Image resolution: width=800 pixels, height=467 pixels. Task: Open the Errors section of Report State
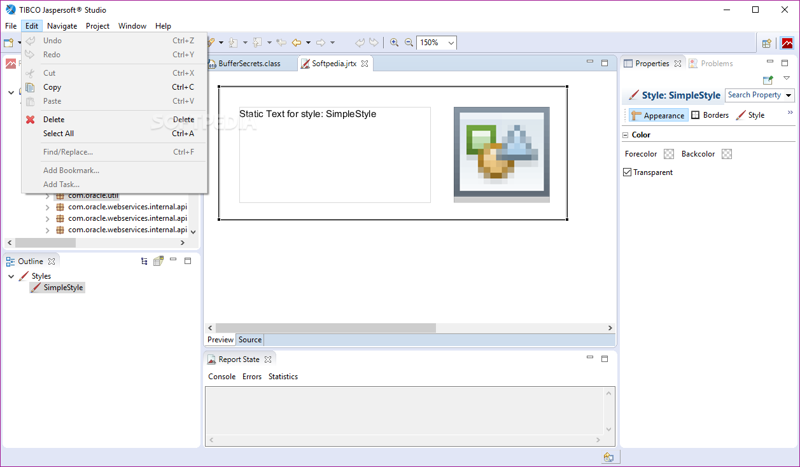[252, 377]
